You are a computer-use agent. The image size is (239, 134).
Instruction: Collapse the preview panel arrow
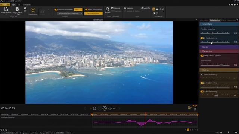coord(197,20)
